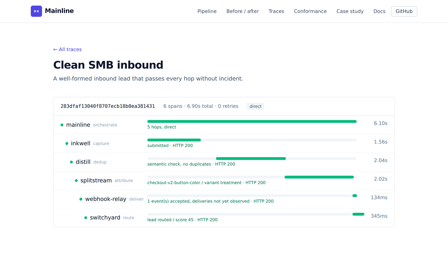Image resolution: width=448 pixels, height=280 pixels.
Task: Select the webhook-relay deliver span row
Action: pos(224,199)
